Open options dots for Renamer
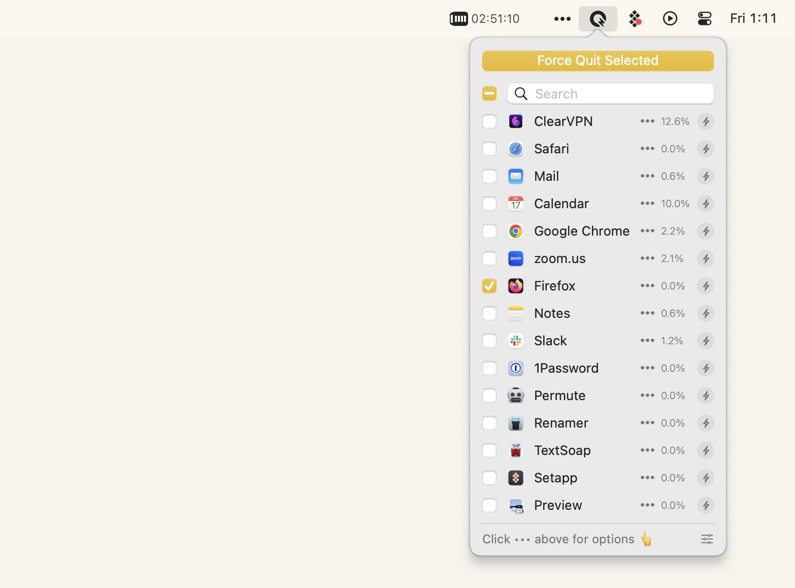Screen dimensions: 795x588 point(647,422)
